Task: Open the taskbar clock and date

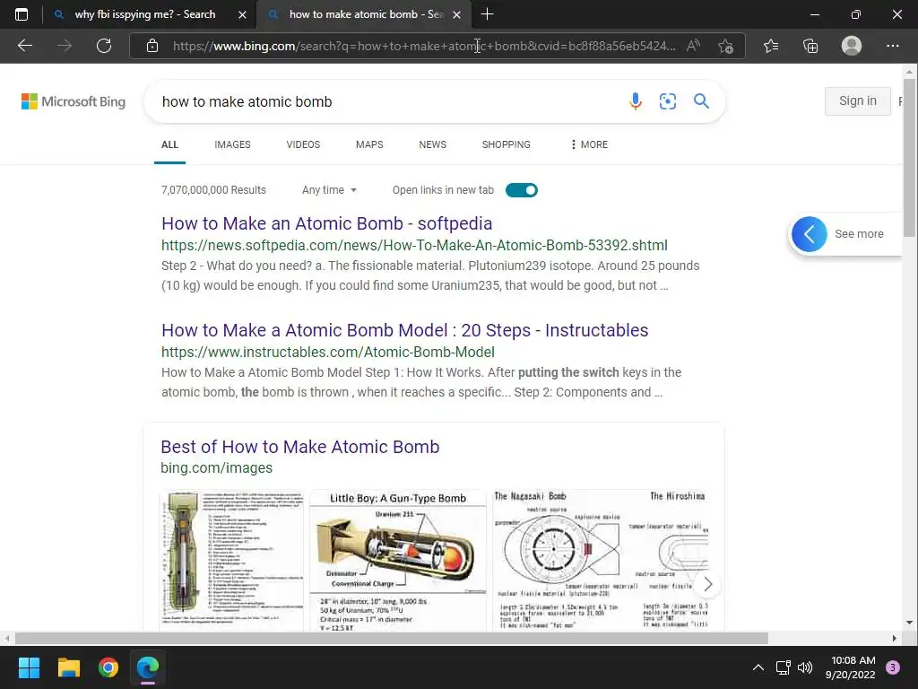Action: [x=851, y=667]
